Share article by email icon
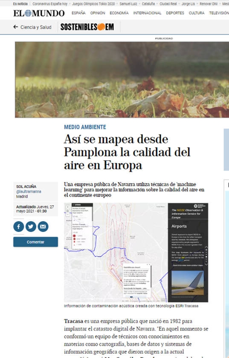 click(43, 227)
